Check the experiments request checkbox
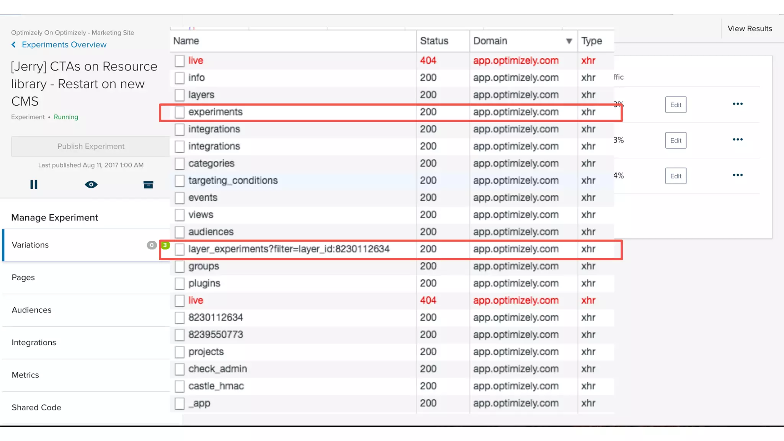Viewport: 784px width, 441px height. pyautogui.click(x=179, y=112)
